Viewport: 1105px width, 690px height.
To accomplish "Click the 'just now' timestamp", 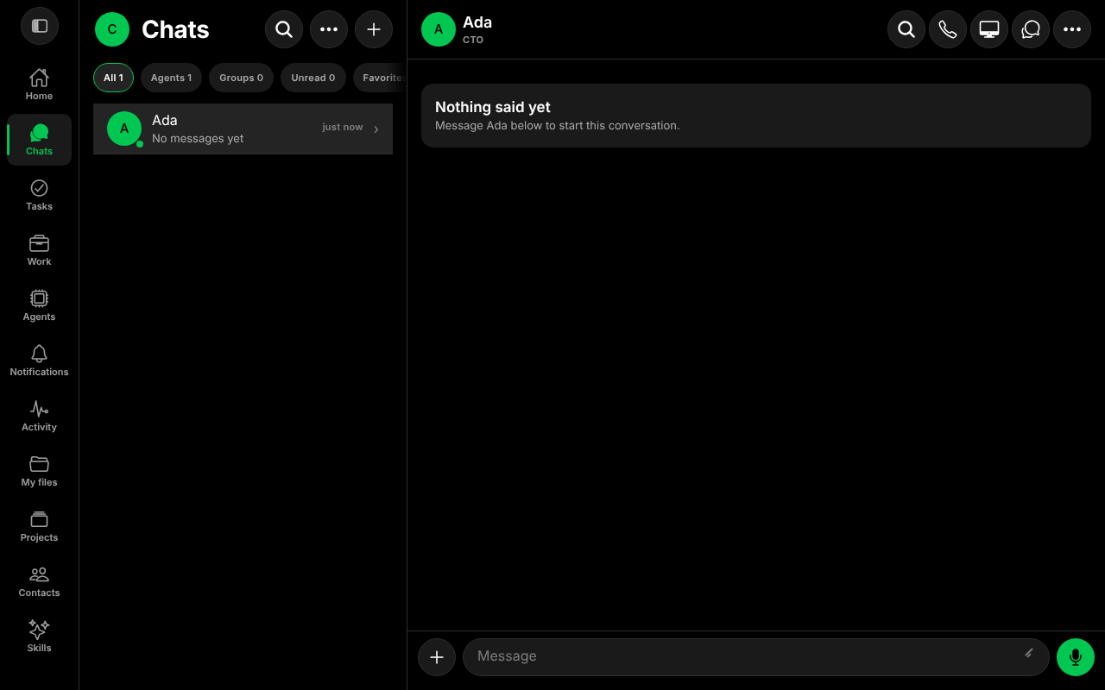I will pos(343,127).
